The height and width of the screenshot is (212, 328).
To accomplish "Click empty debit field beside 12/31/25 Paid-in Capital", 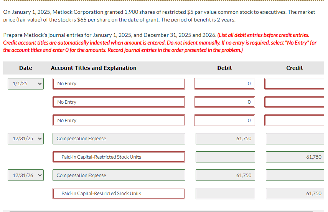I will pos(225,157).
